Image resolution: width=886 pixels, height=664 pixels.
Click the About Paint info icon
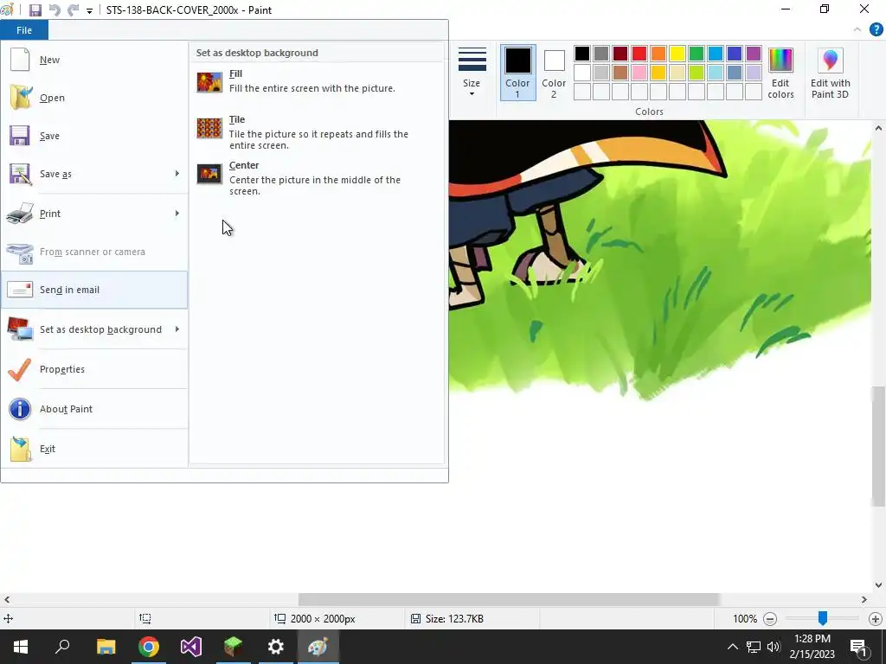pos(20,409)
